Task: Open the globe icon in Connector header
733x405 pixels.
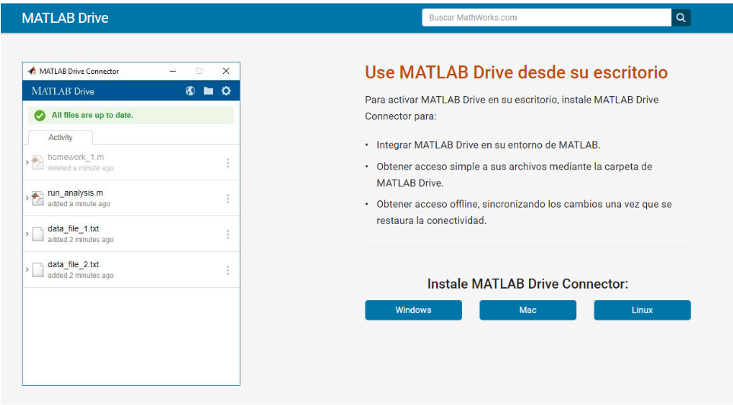Action: [x=190, y=91]
